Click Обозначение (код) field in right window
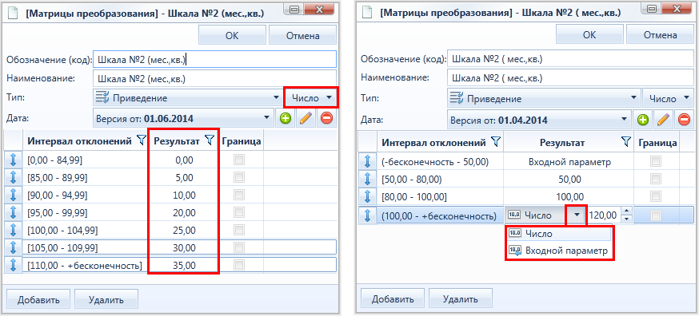 (570, 59)
